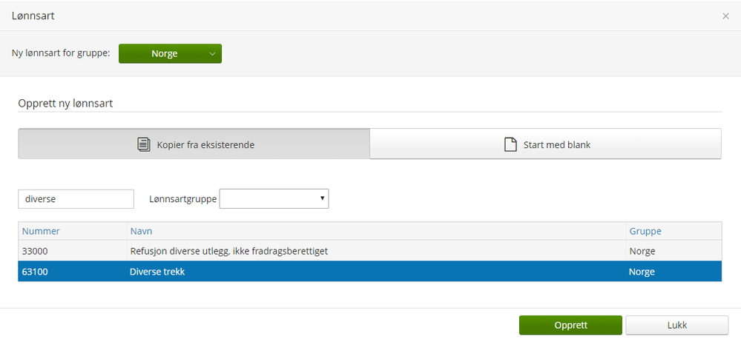Image resolution: width=741 pixels, height=342 pixels.
Task: Click Norge in the highlighted 63100 row
Action: [642, 272]
